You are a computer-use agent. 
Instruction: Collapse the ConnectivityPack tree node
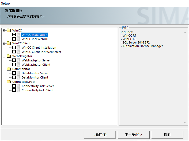pos(4,82)
